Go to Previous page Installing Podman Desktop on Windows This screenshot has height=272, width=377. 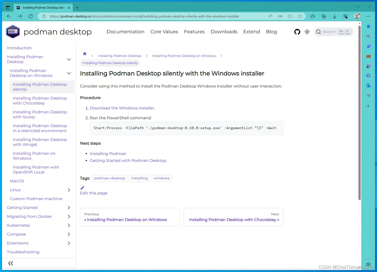coord(130,217)
